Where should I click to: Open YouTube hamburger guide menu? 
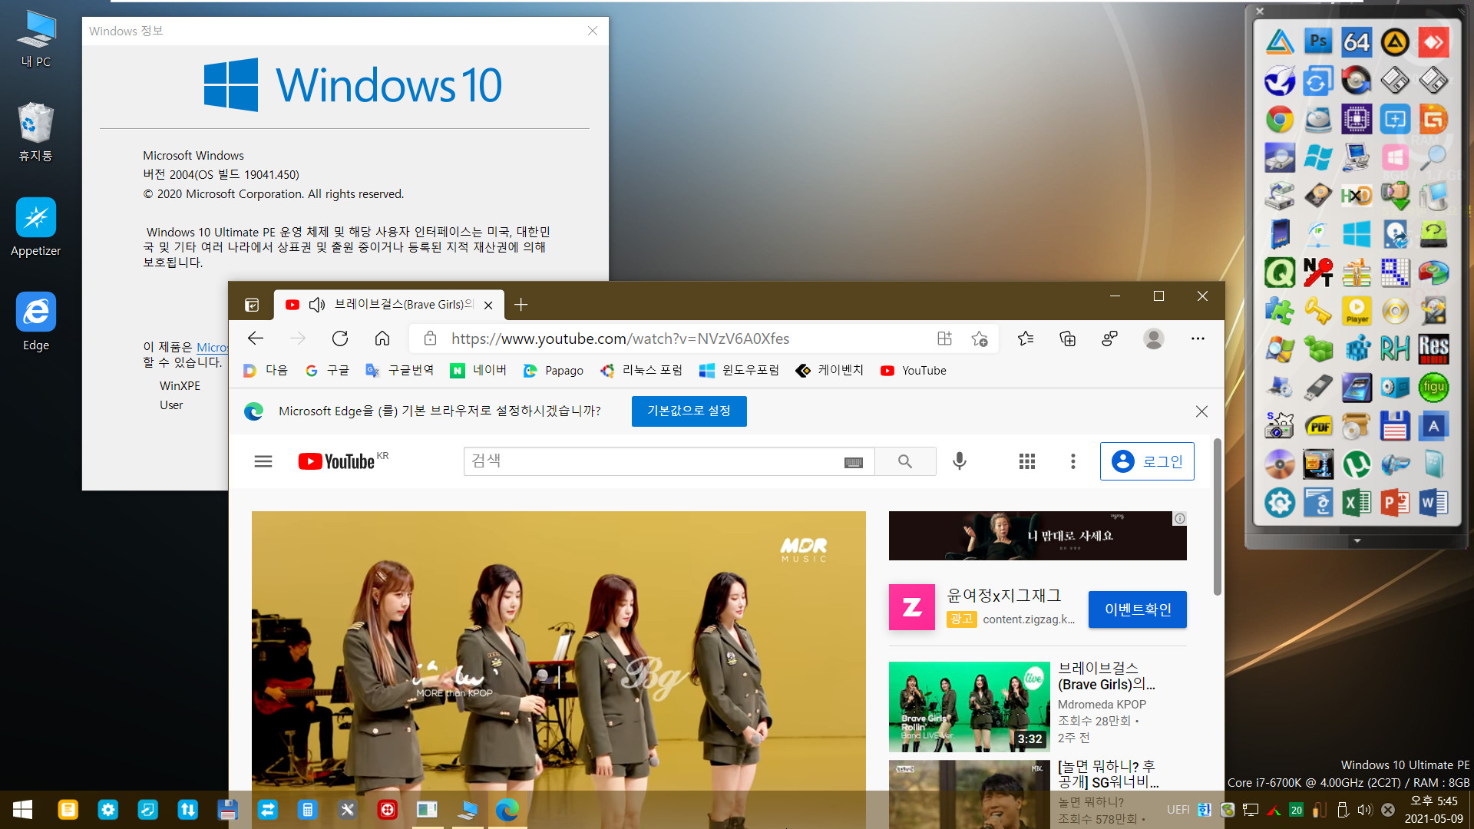click(263, 461)
